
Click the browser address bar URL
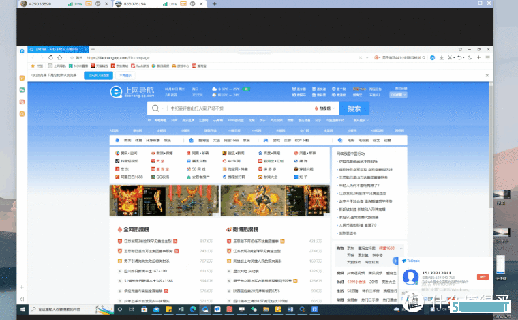tap(119, 57)
